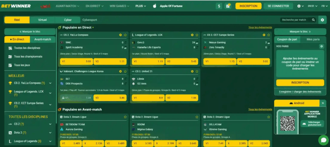330x147 pixels.
Task: Open the PLUS dropdown menu
Action: coord(141,6)
